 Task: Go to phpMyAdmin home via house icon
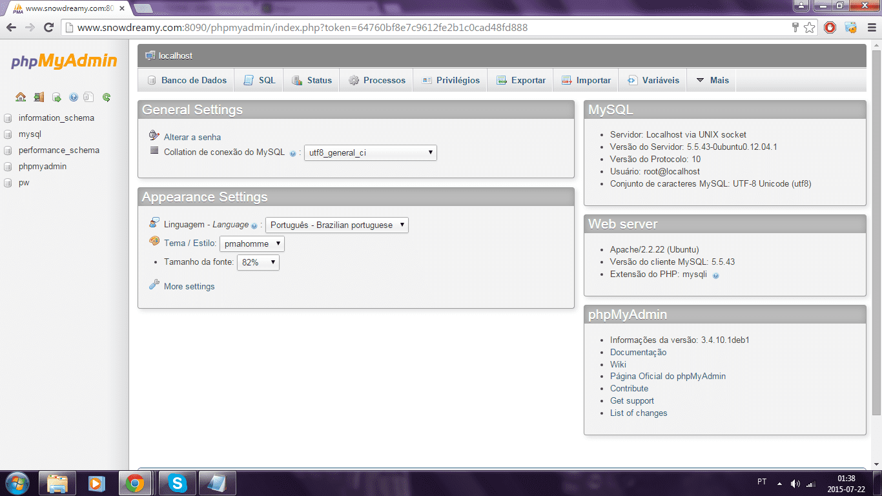pos(21,98)
